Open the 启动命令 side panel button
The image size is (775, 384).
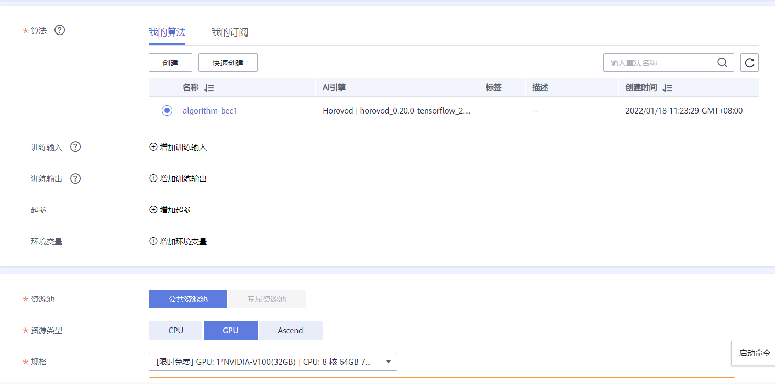754,353
